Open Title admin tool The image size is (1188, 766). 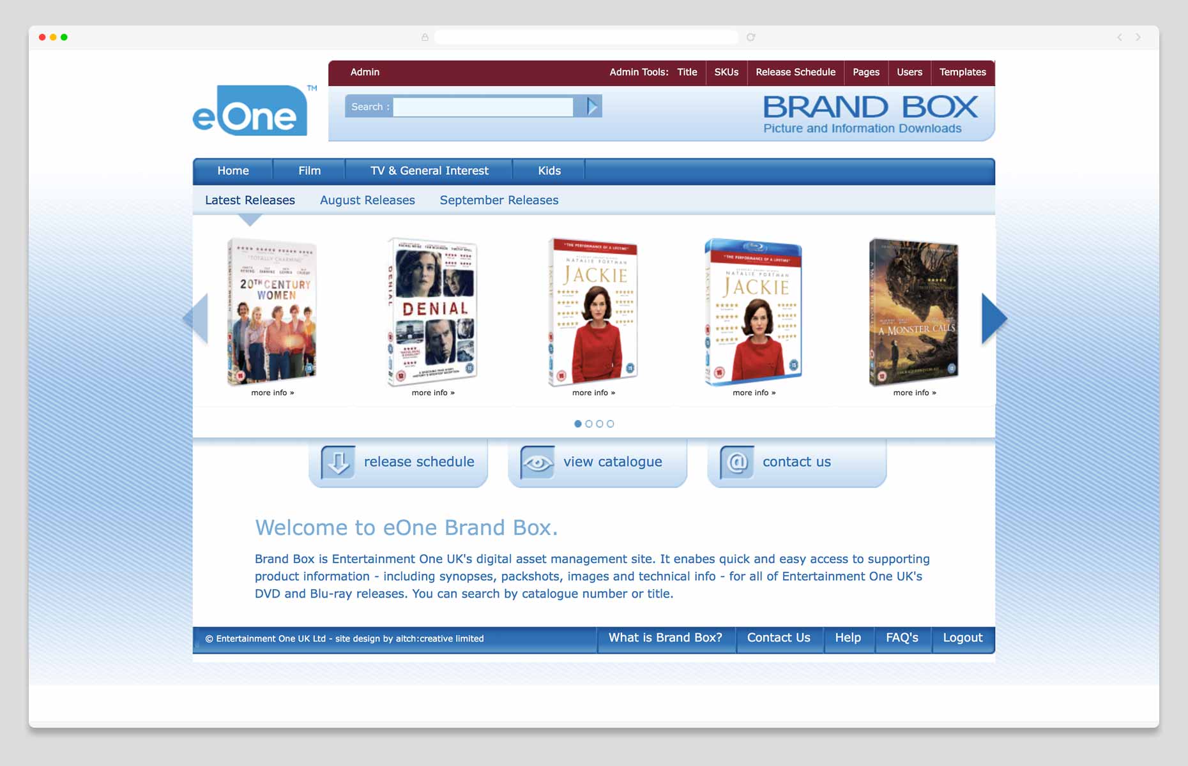point(687,72)
